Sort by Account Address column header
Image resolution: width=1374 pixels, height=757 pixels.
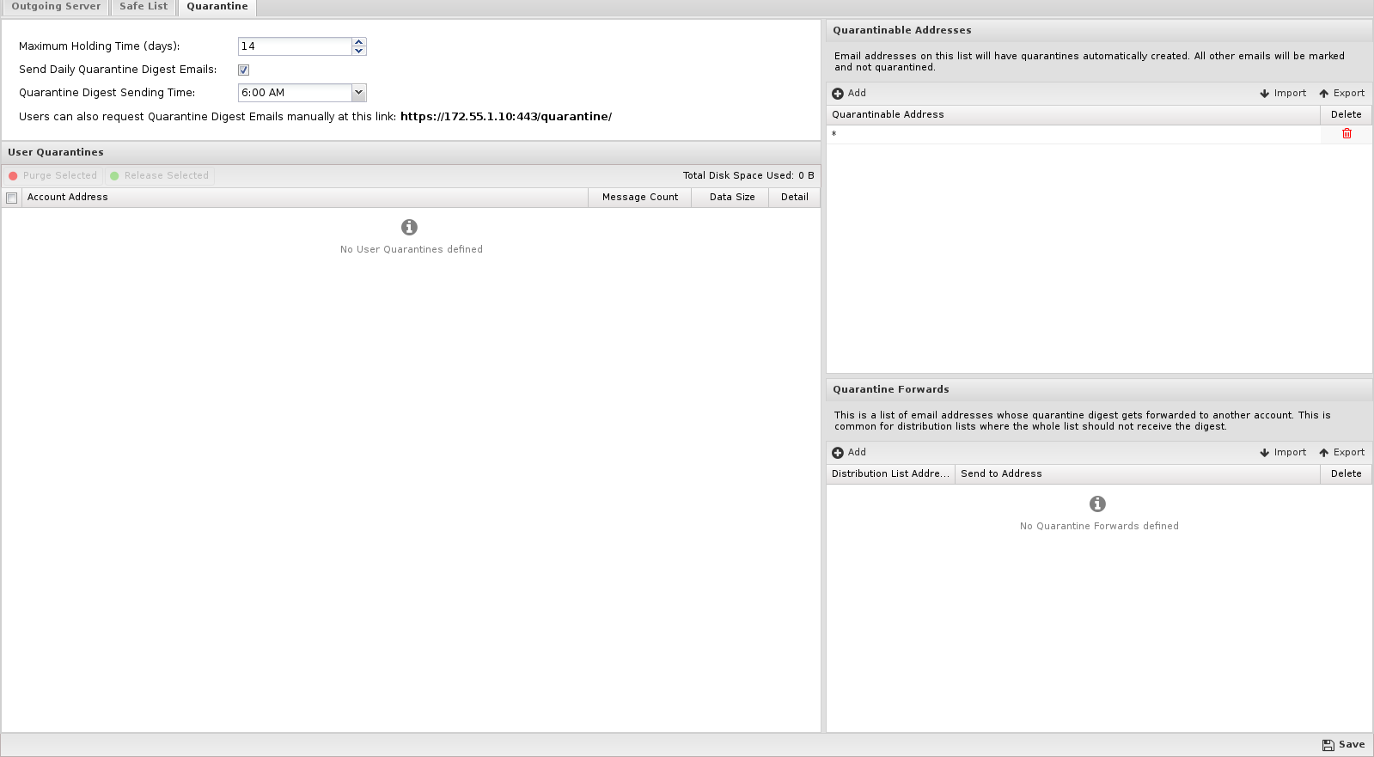(305, 198)
